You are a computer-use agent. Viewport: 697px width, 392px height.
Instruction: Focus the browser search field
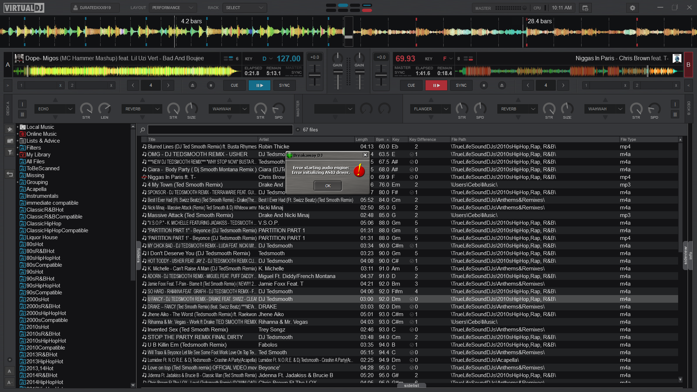[x=220, y=130]
